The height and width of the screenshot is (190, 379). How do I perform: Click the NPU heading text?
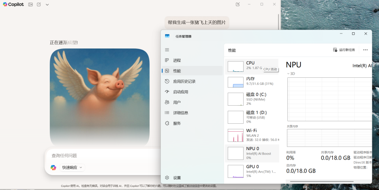(x=293, y=65)
